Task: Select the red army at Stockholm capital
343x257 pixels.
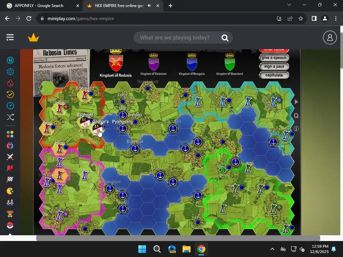Action: pos(60,108)
